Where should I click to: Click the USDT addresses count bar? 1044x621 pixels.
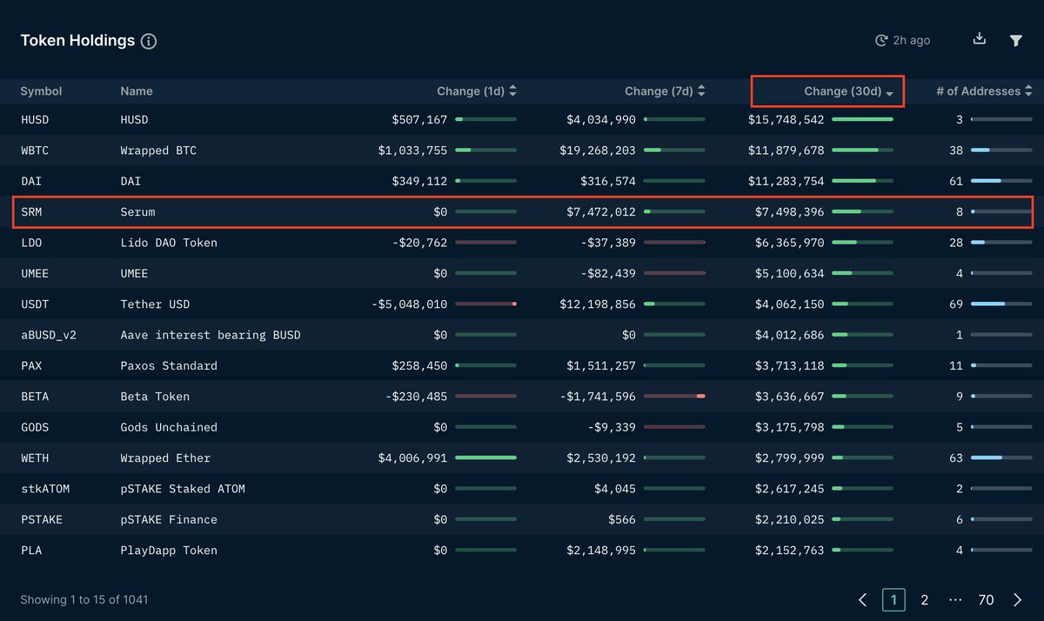[1001, 304]
